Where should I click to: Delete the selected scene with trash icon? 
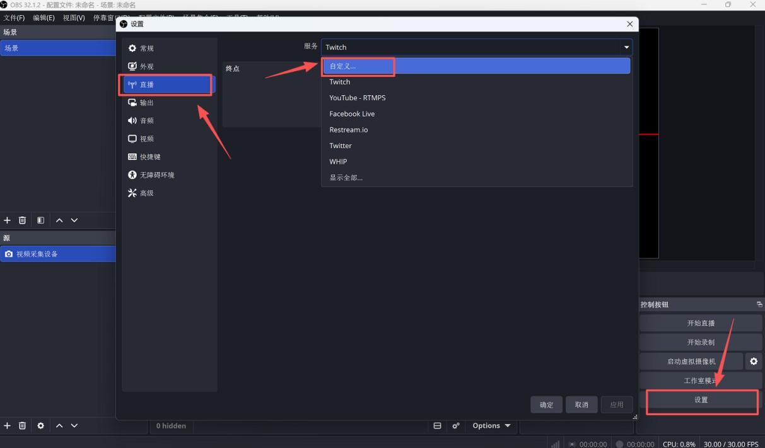coord(23,221)
